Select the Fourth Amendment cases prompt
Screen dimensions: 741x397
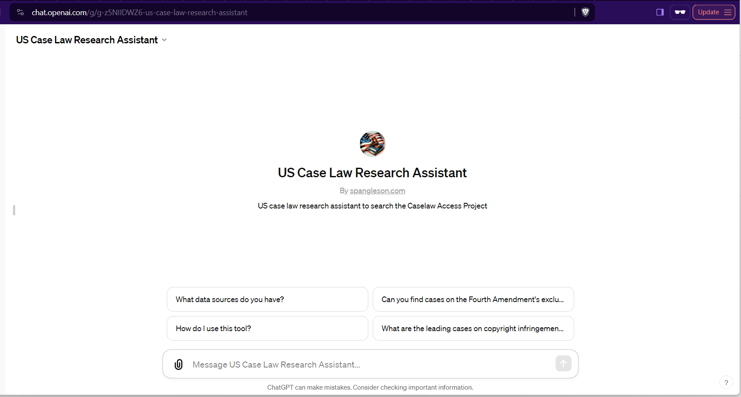(473, 299)
